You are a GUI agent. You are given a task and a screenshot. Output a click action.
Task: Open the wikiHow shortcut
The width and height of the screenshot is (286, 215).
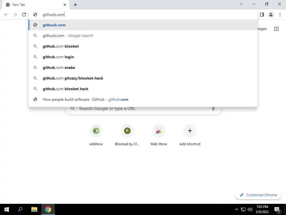tap(96, 135)
